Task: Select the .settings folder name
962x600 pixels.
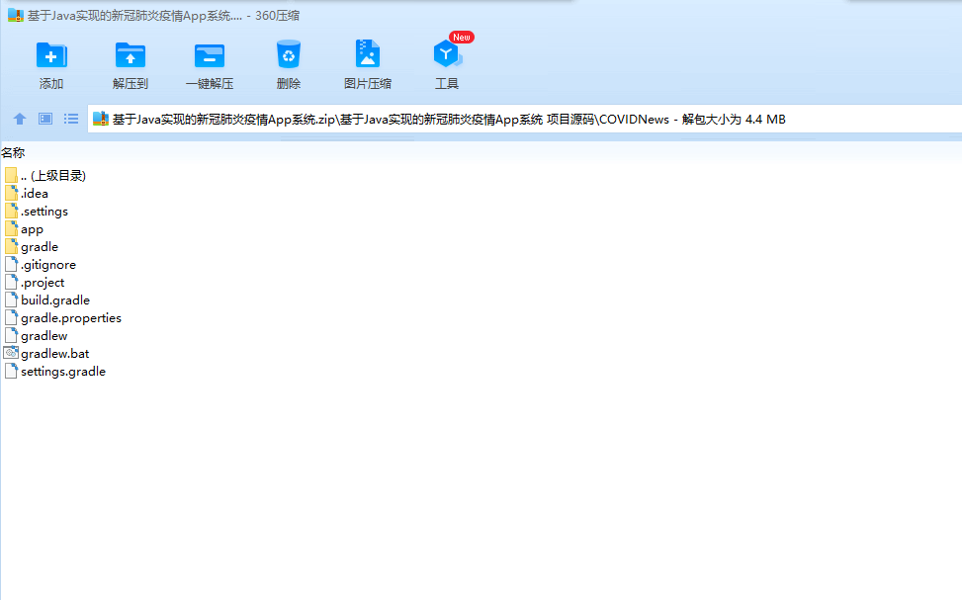Action: pyautogui.click(x=44, y=212)
